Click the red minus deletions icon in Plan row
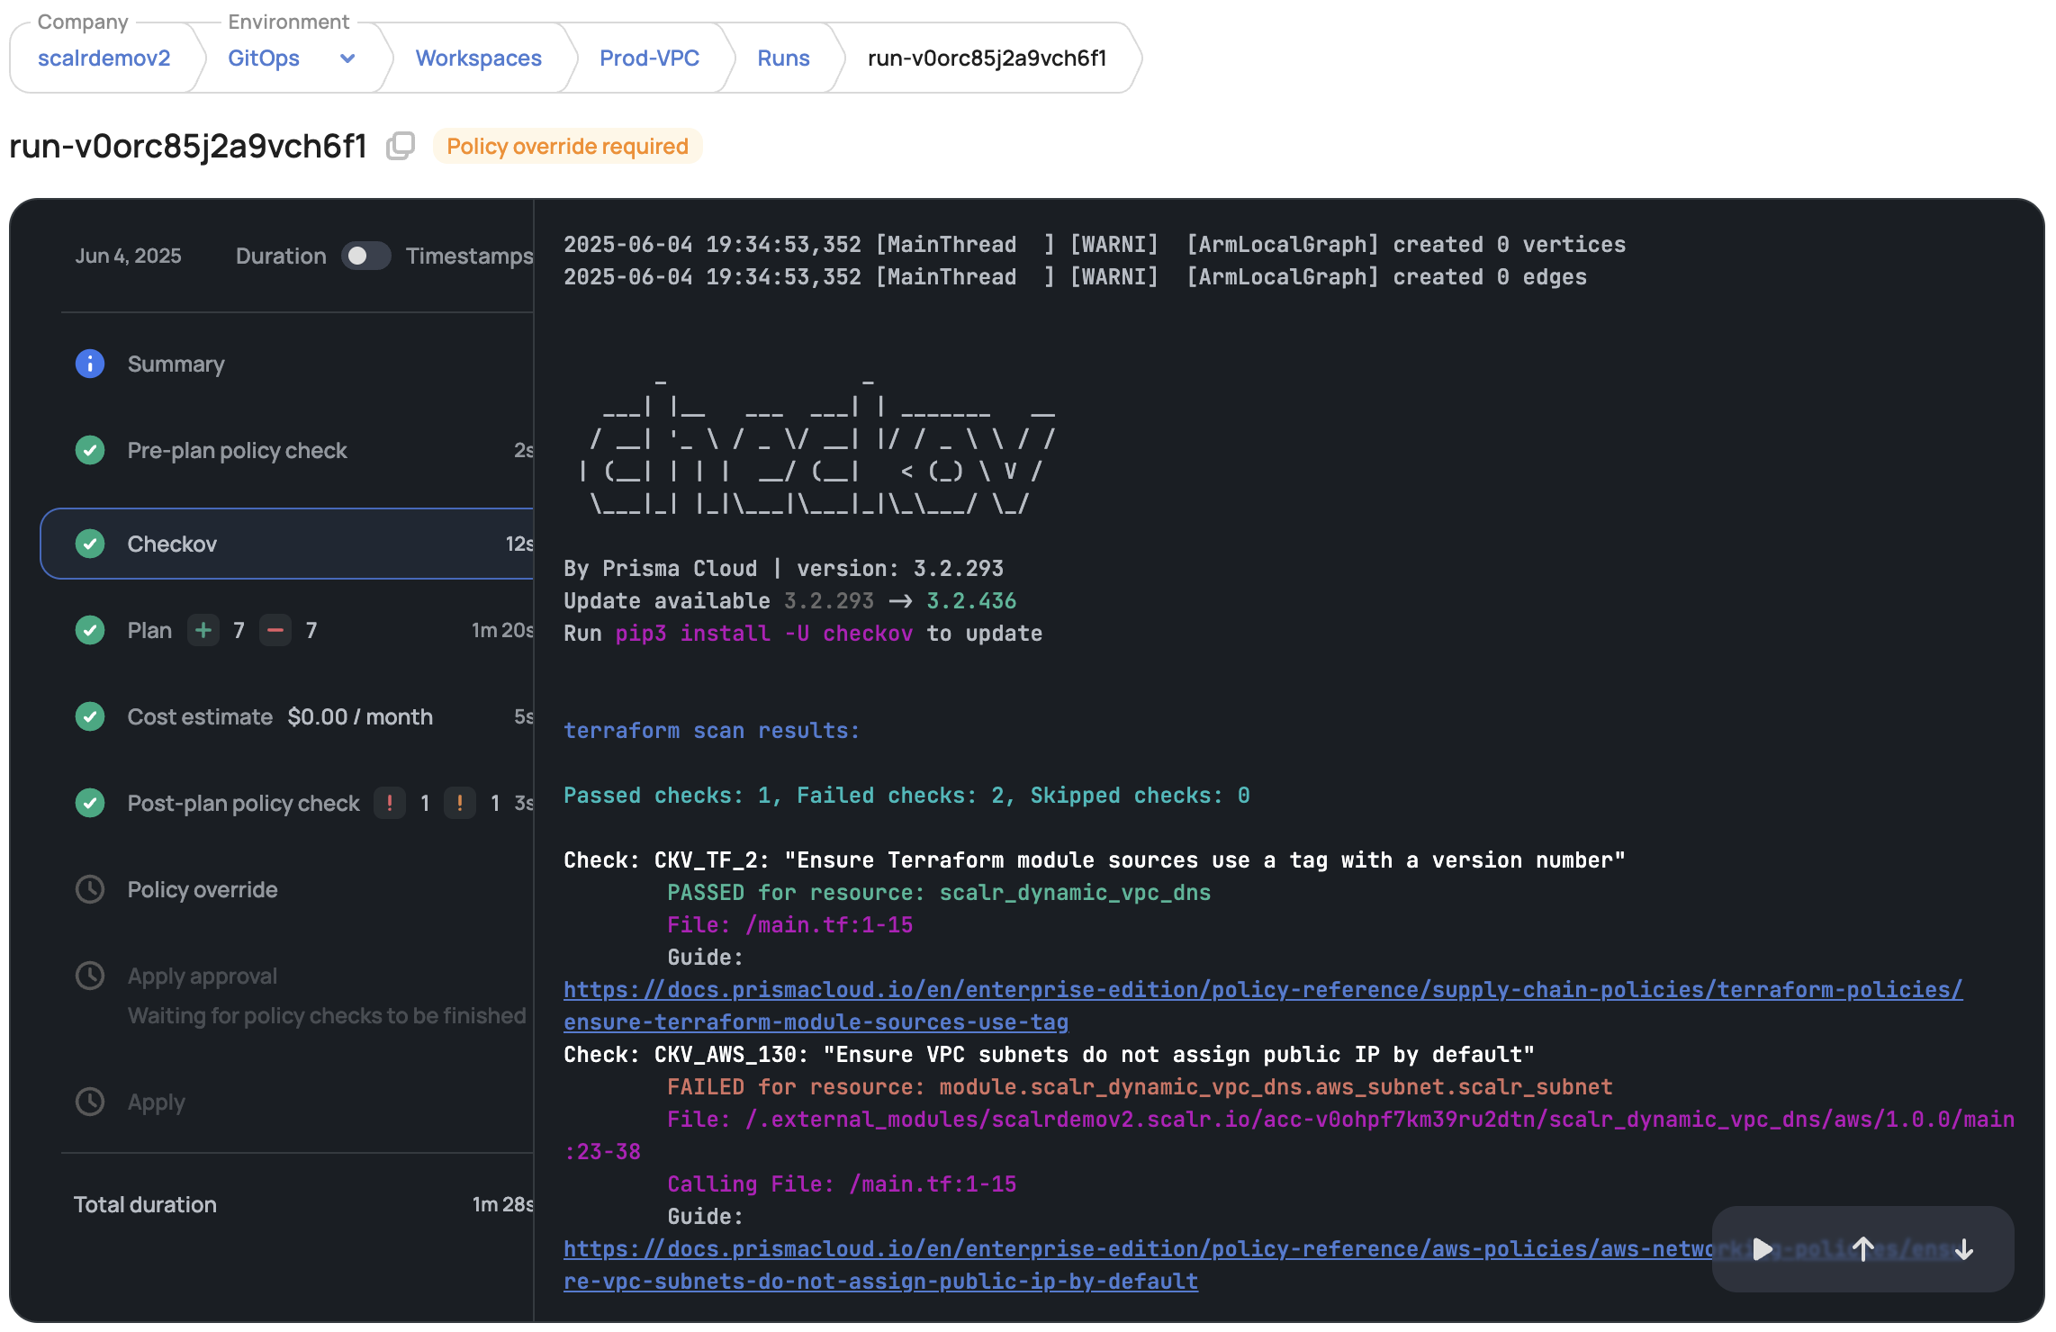This screenshot has width=2056, height=1332. click(275, 630)
